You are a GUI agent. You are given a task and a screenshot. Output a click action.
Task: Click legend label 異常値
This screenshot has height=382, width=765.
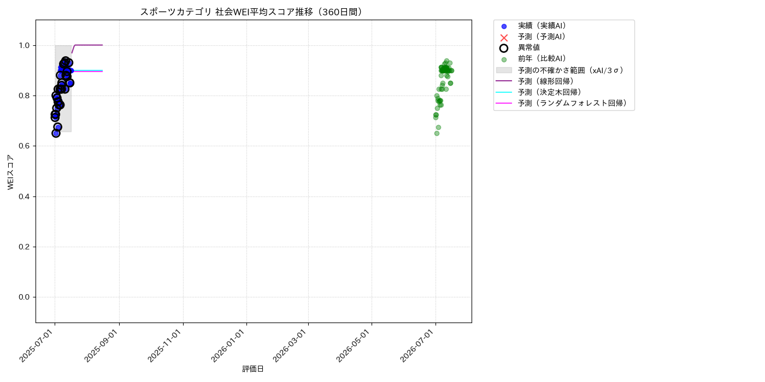coord(529,48)
